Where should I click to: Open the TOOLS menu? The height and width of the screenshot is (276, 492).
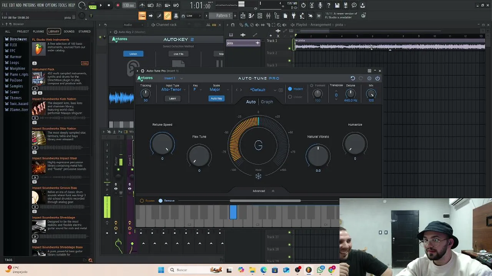click(63, 5)
